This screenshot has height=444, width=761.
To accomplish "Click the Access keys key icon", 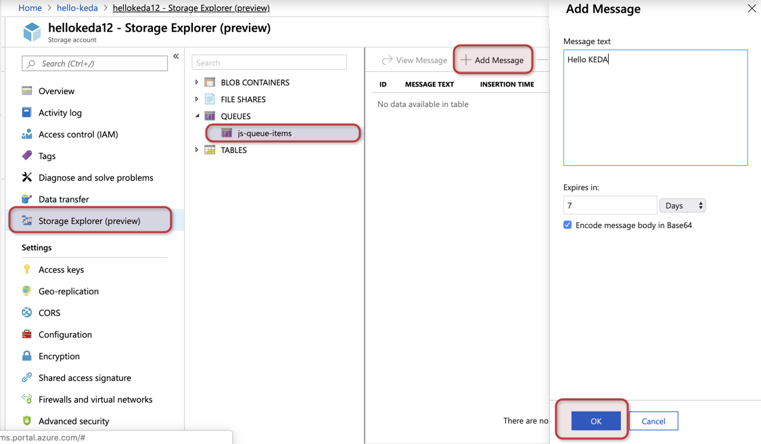I will point(26,269).
